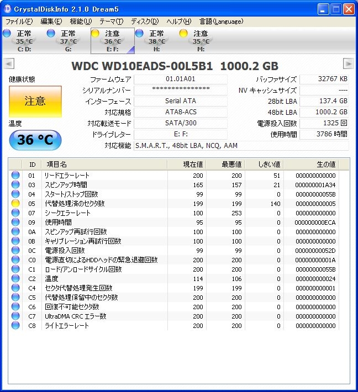Viewport: 358px width, 392px height.
Task: Open the 機能(U) menu
Action: (81, 22)
